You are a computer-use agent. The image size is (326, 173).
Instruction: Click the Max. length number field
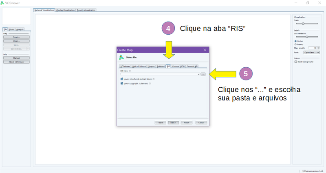[x=313, y=48]
